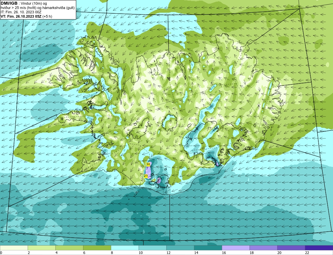Click the legend scale number '4'
333x255 pixels.
tap(57, 253)
